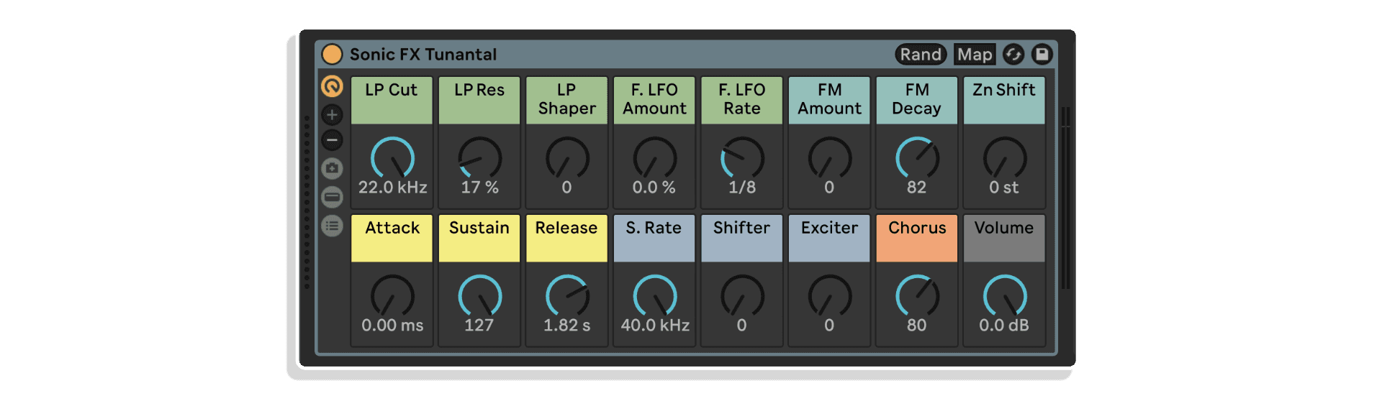The width and height of the screenshot is (1382, 396).
Task: Click the Sustain knob
Action: tap(479, 296)
